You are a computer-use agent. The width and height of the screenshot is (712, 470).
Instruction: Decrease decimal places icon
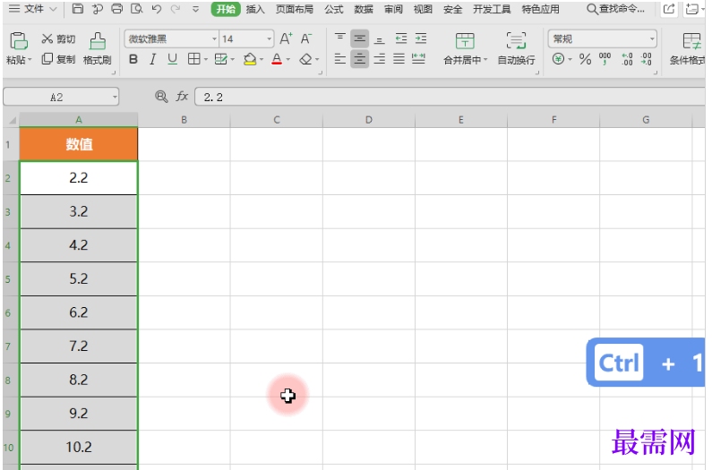646,59
